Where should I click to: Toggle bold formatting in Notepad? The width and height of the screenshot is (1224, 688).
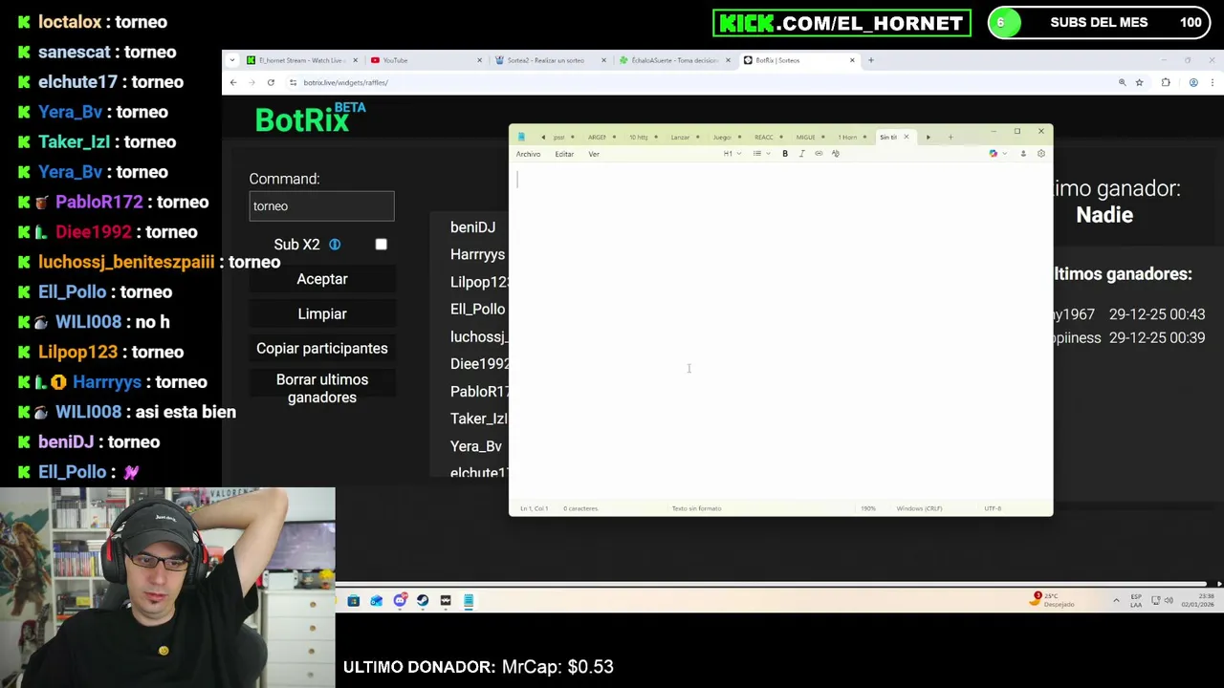click(x=785, y=154)
